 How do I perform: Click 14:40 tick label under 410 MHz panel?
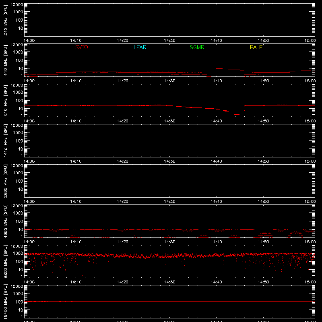tap(216, 81)
